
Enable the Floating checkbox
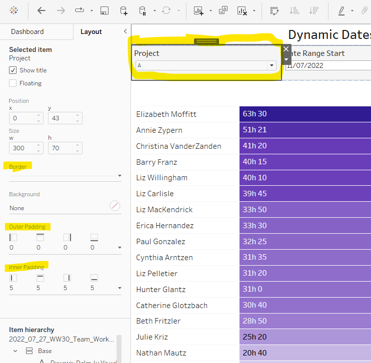13,83
